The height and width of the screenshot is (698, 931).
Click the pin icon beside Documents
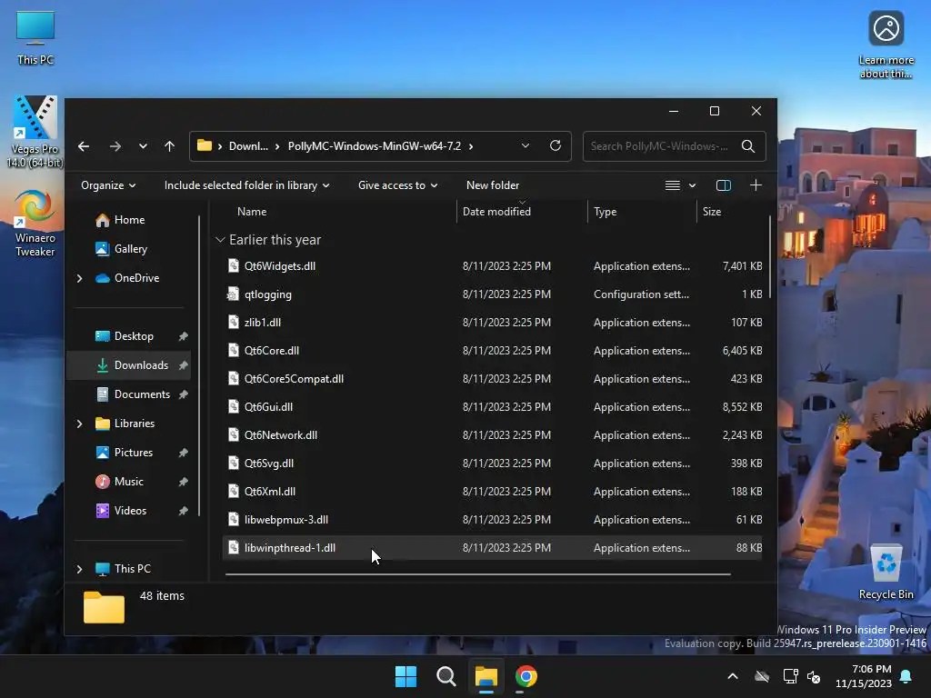tap(184, 394)
